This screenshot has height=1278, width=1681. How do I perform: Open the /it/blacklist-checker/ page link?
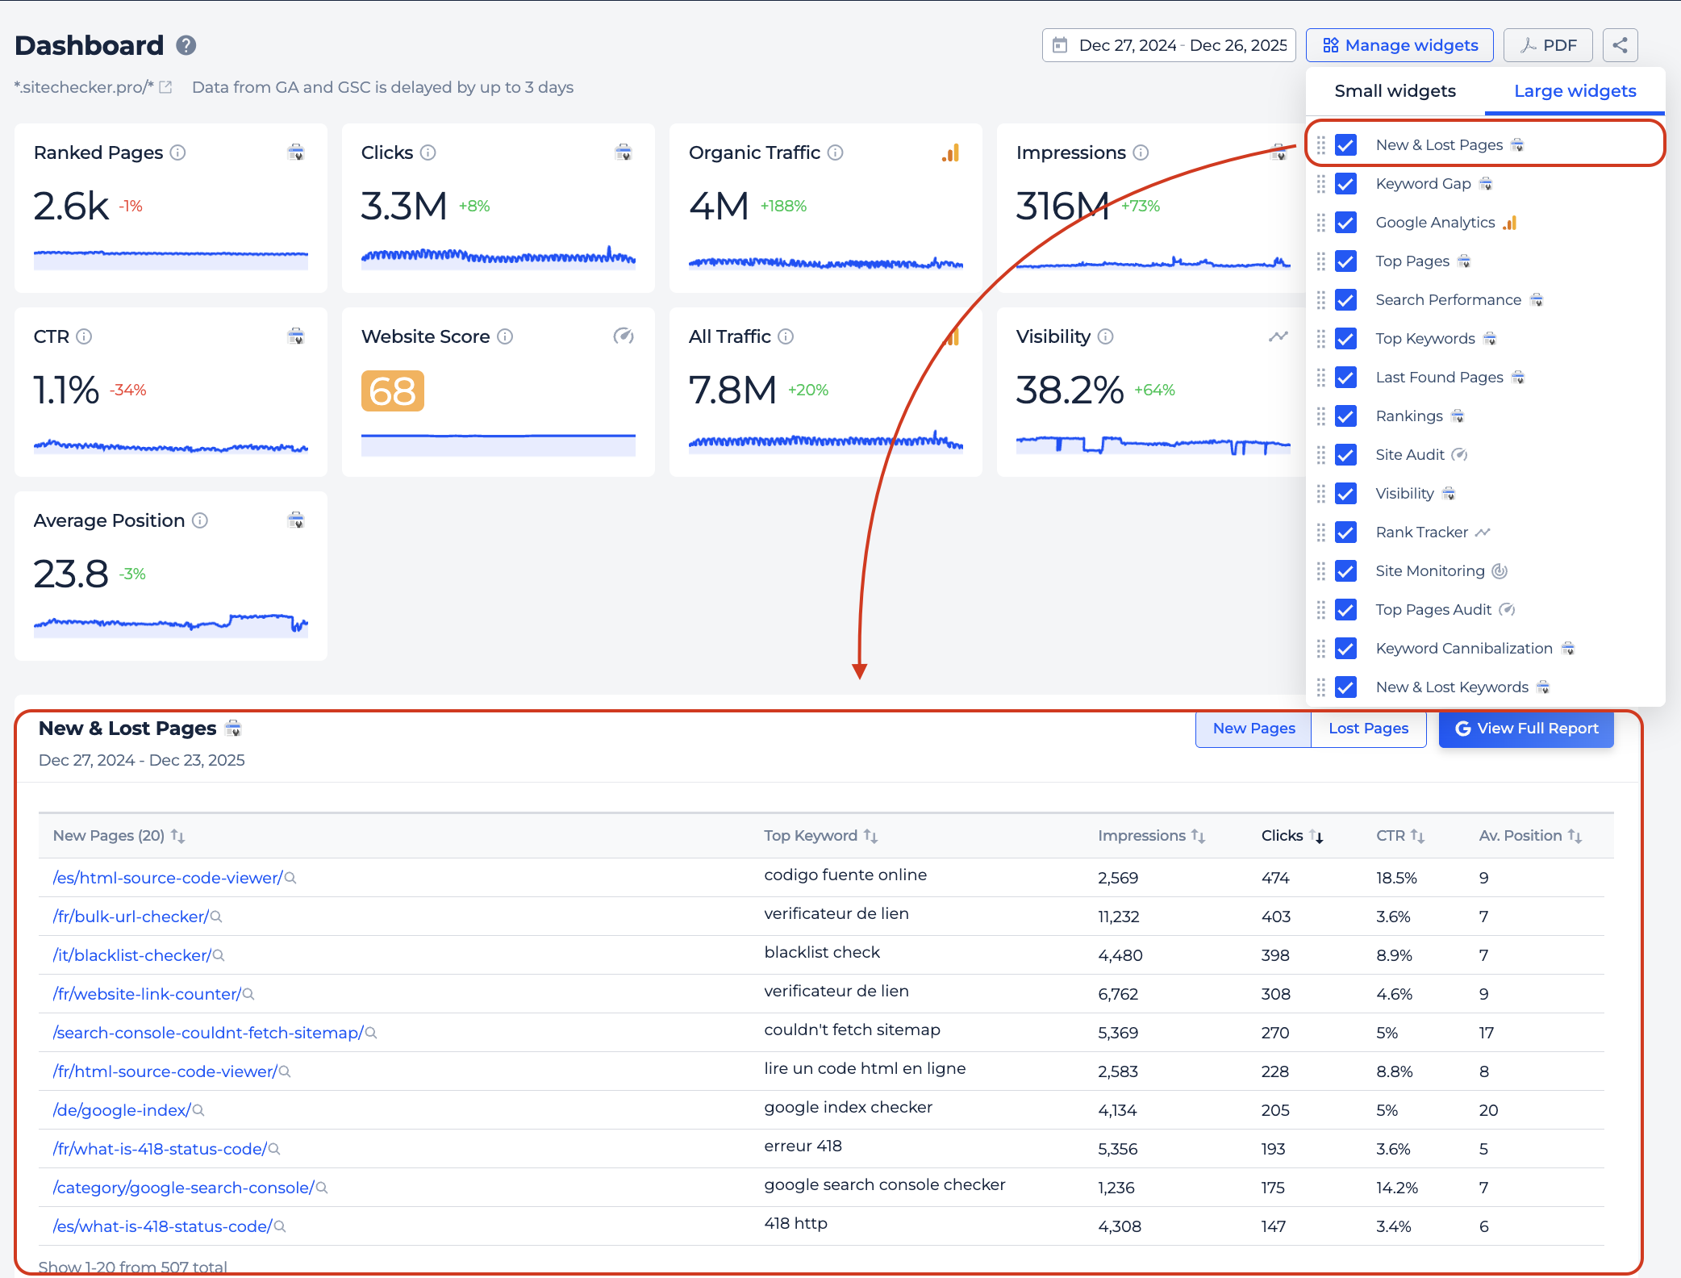click(x=131, y=955)
